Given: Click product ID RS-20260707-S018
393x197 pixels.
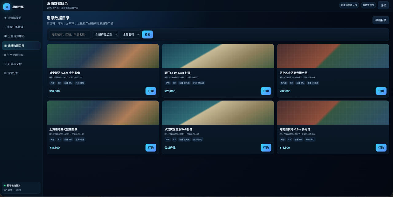Looking at the screenshot, I should tap(174, 134).
